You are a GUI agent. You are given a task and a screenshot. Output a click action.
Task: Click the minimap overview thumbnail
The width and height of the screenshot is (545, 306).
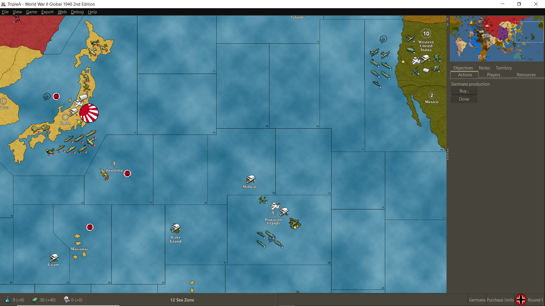[496, 39]
